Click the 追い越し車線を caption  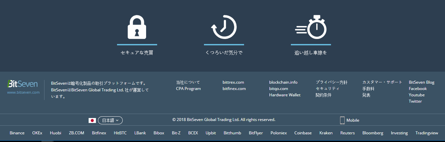point(310,53)
